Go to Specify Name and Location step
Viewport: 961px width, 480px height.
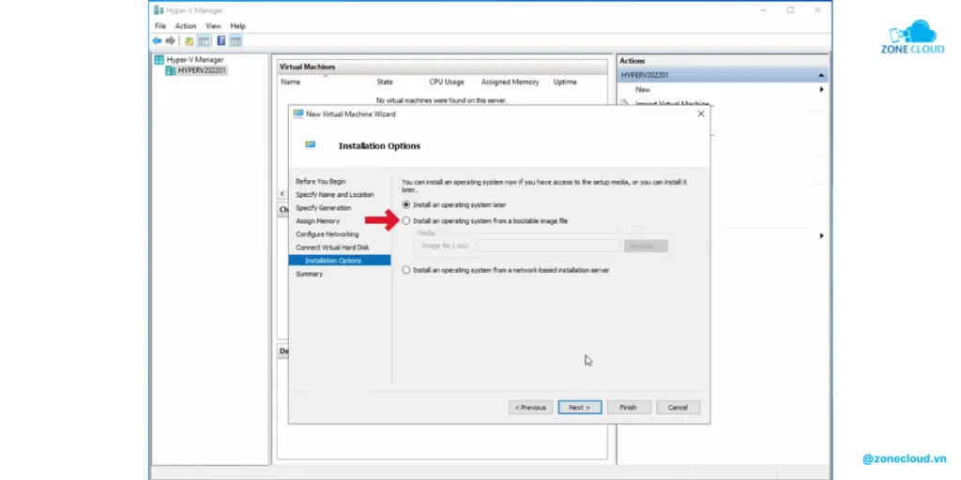(335, 195)
